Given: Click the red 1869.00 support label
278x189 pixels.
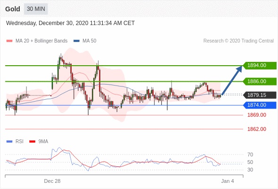Looking at the screenshot, I should (x=257, y=115).
